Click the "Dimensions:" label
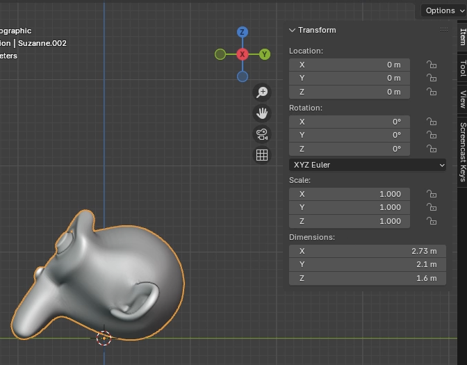 pos(312,237)
